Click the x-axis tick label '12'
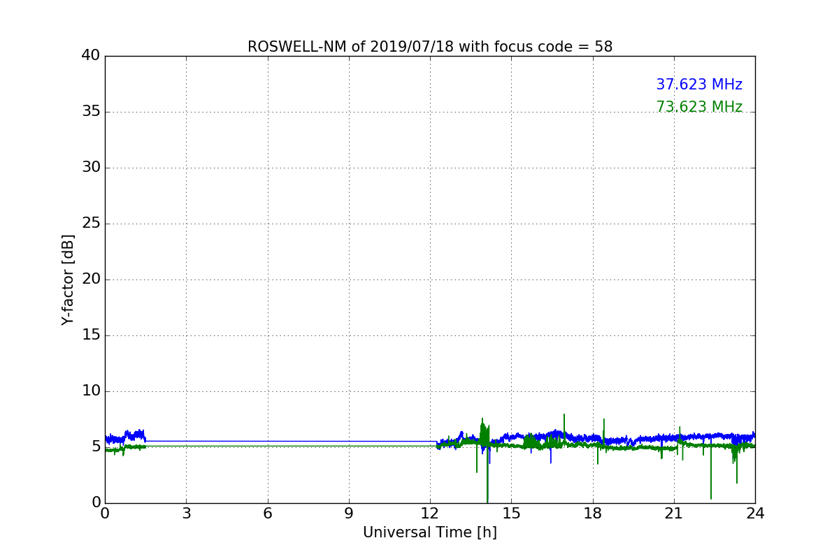Screen dimensions: 839x559 click(430, 513)
